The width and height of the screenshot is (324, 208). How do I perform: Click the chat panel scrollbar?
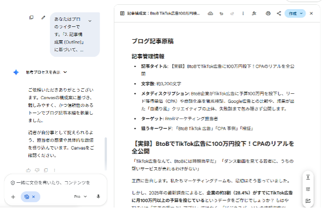click(106, 153)
